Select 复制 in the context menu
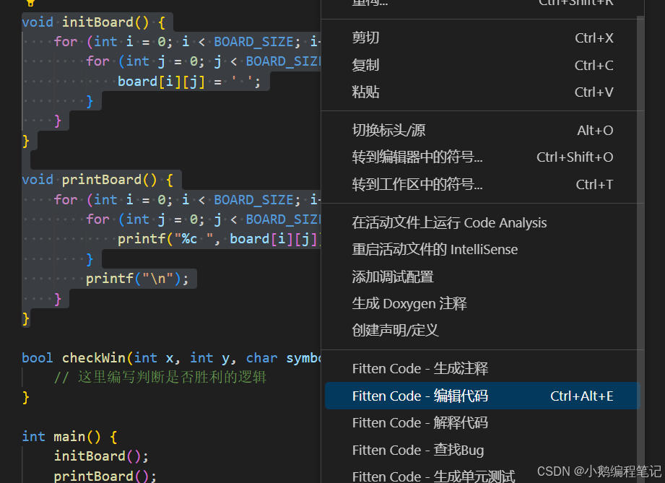Screen dimensions: 665x483 coord(482,65)
